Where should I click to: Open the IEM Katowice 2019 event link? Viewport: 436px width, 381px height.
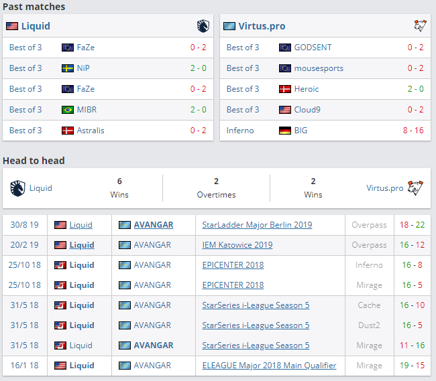click(x=237, y=245)
